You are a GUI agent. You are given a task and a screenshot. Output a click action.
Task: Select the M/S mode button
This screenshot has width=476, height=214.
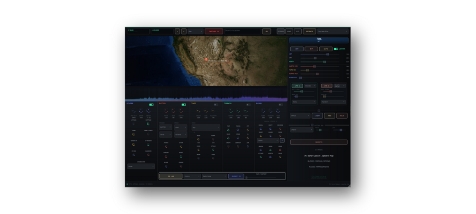click(x=298, y=31)
